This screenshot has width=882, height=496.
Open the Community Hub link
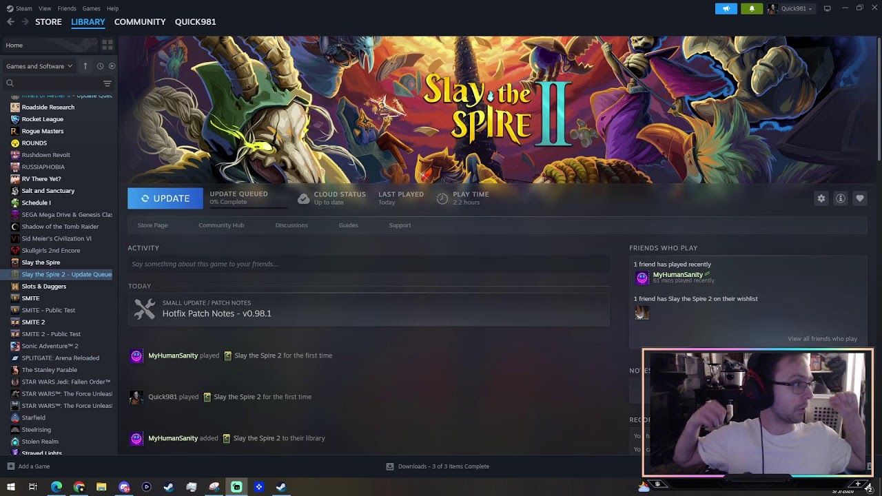point(221,225)
